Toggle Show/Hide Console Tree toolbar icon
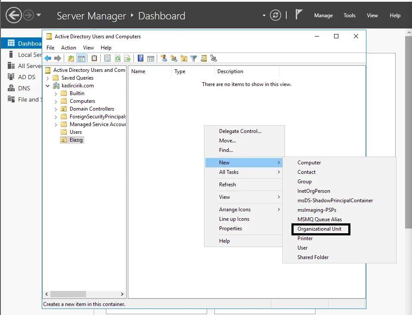 pos(81,59)
